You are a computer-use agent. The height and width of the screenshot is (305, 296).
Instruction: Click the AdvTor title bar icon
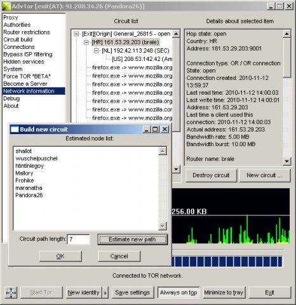[6, 6]
